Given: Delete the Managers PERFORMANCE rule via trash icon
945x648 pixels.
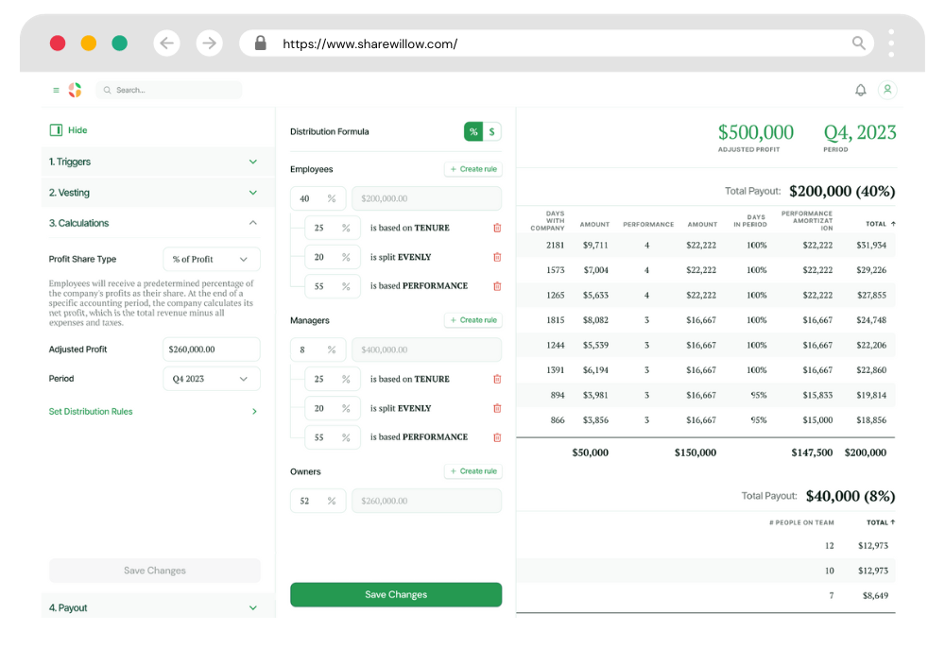Looking at the screenshot, I should point(496,436).
